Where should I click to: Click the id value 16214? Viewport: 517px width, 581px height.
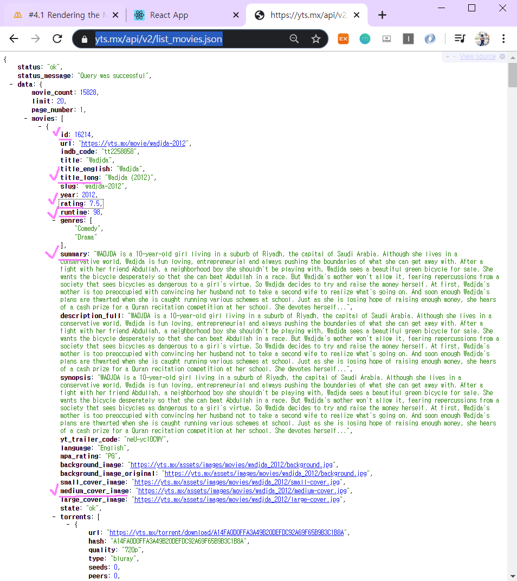tap(83, 134)
